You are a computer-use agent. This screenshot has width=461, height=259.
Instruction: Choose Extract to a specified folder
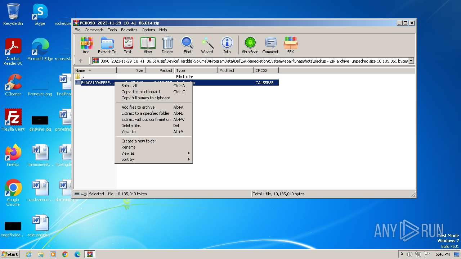pyautogui.click(x=154, y=113)
